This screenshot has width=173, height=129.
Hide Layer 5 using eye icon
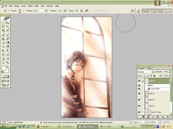click(x=139, y=100)
